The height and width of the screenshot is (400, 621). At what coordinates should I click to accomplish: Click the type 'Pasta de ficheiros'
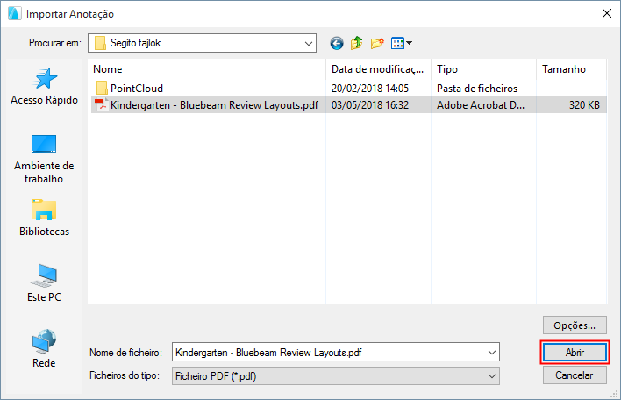point(477,89)
